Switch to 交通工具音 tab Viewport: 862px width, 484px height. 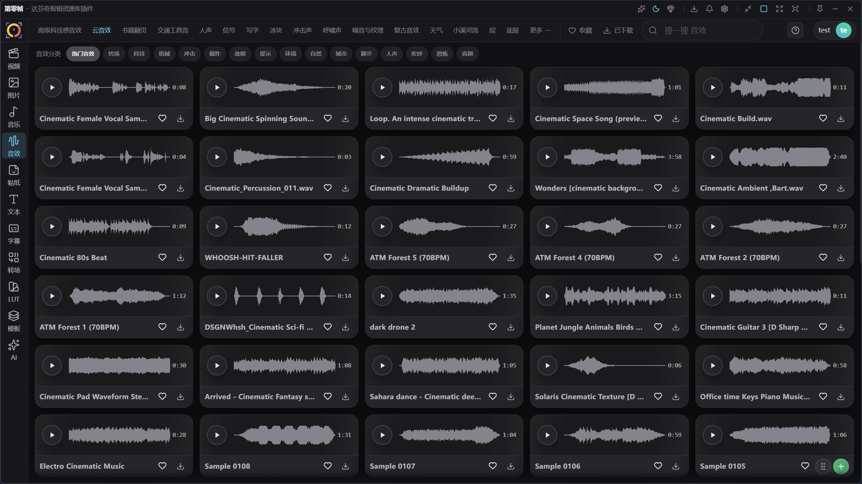tap(173, 30)
